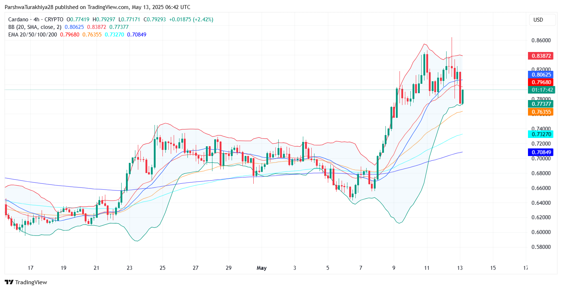Click the dark blue EMA 200 price tag 0.70849
This screenshot has width=562, height=290.
(x=541, y=152)
